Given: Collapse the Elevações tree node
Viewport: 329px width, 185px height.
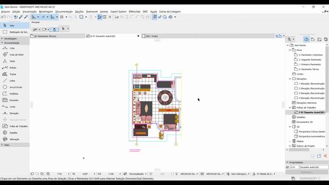Looking at the screenshot, I should pos(290,79).
